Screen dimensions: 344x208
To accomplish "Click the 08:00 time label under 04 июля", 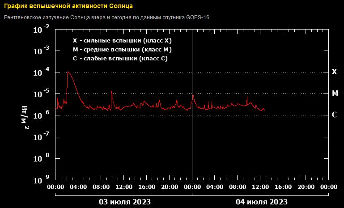I will coord(238,187).
